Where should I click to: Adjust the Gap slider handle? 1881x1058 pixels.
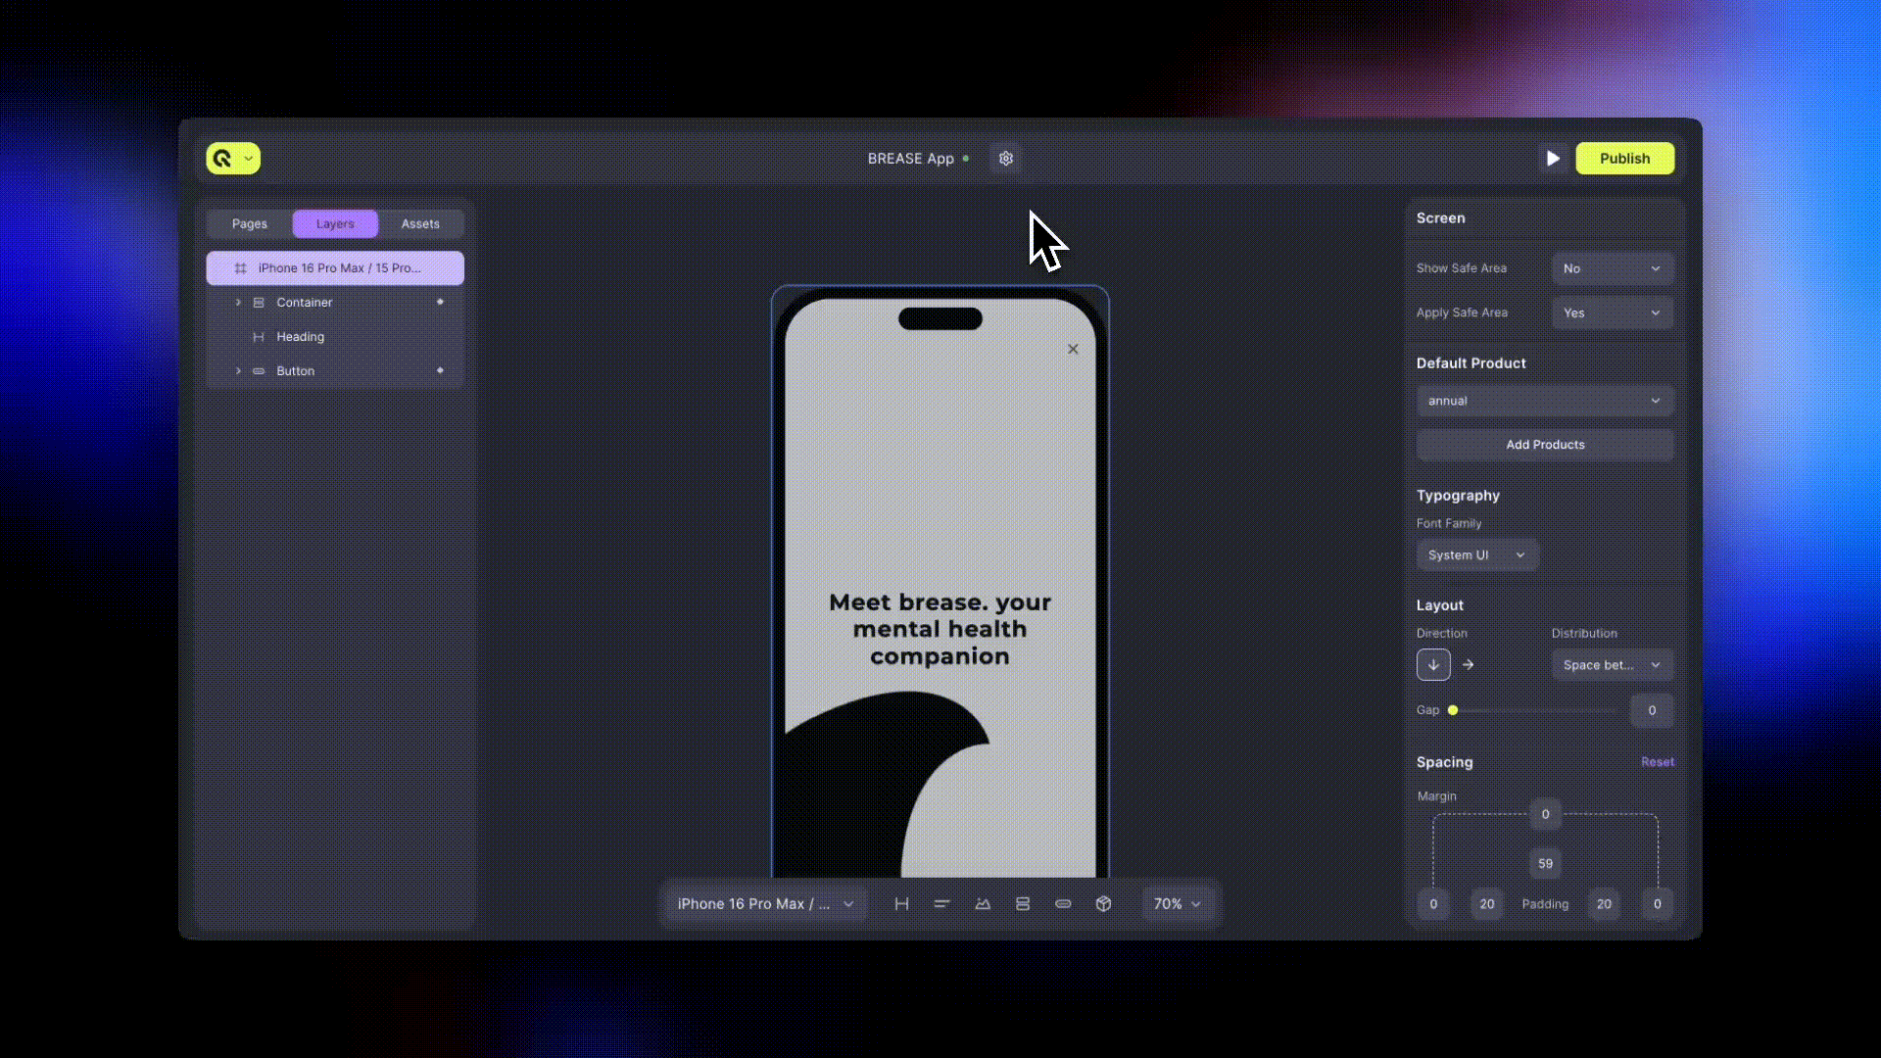1453,710
